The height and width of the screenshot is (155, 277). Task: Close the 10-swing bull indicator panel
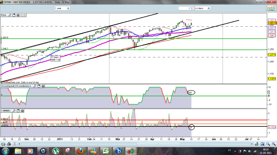click(x=43, y=86)
